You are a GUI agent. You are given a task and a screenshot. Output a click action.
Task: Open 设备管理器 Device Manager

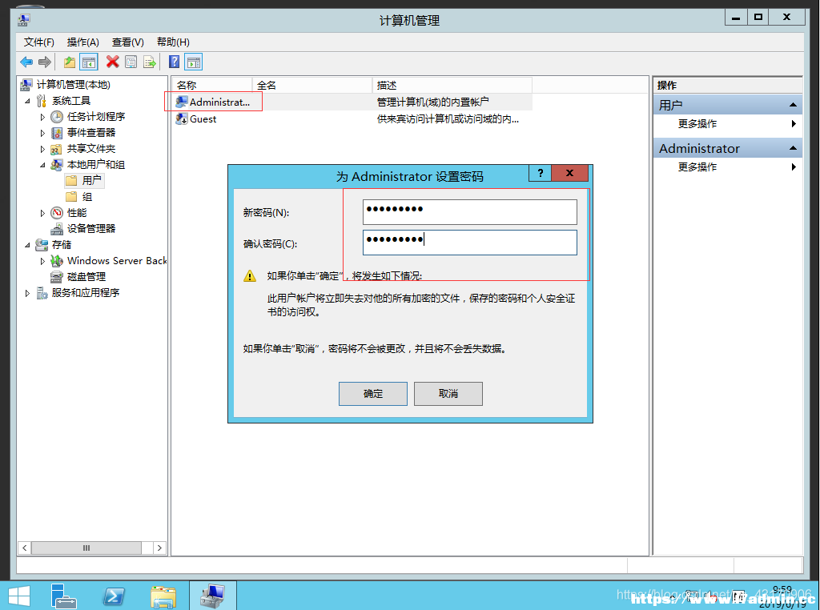tap(82, 228)
